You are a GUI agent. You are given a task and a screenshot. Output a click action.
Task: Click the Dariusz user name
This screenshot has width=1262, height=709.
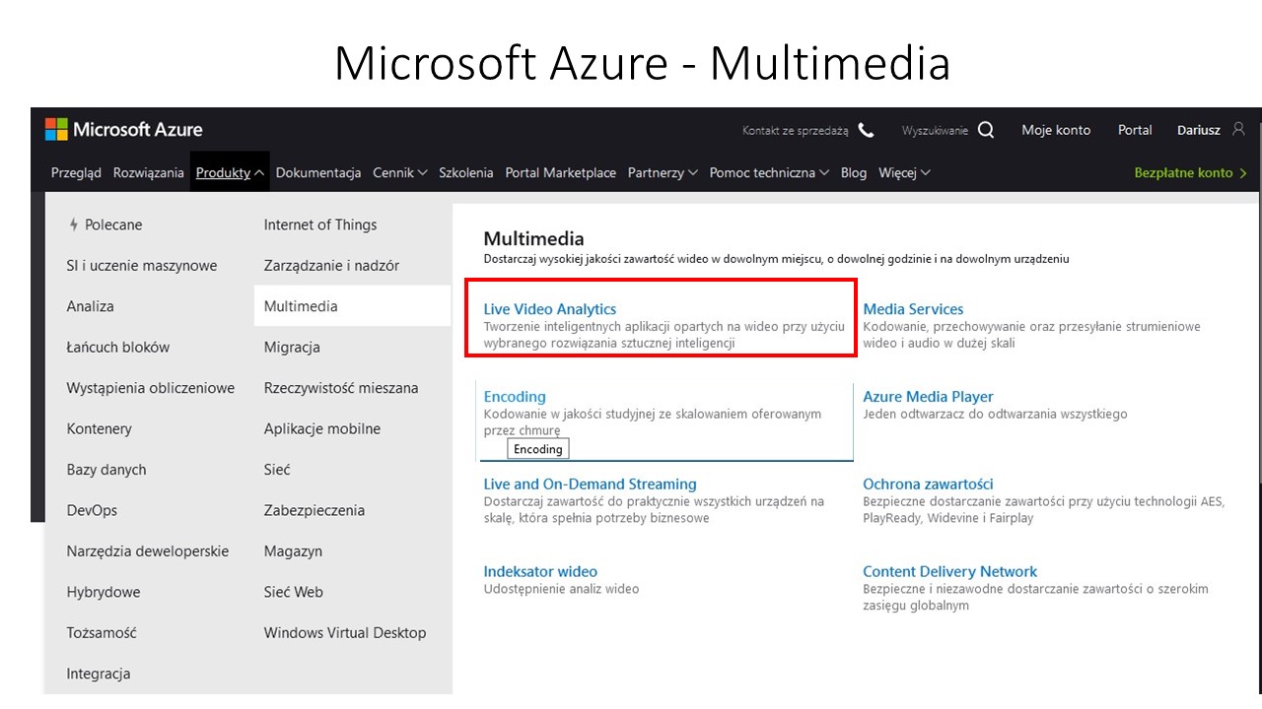(1198, 130)
